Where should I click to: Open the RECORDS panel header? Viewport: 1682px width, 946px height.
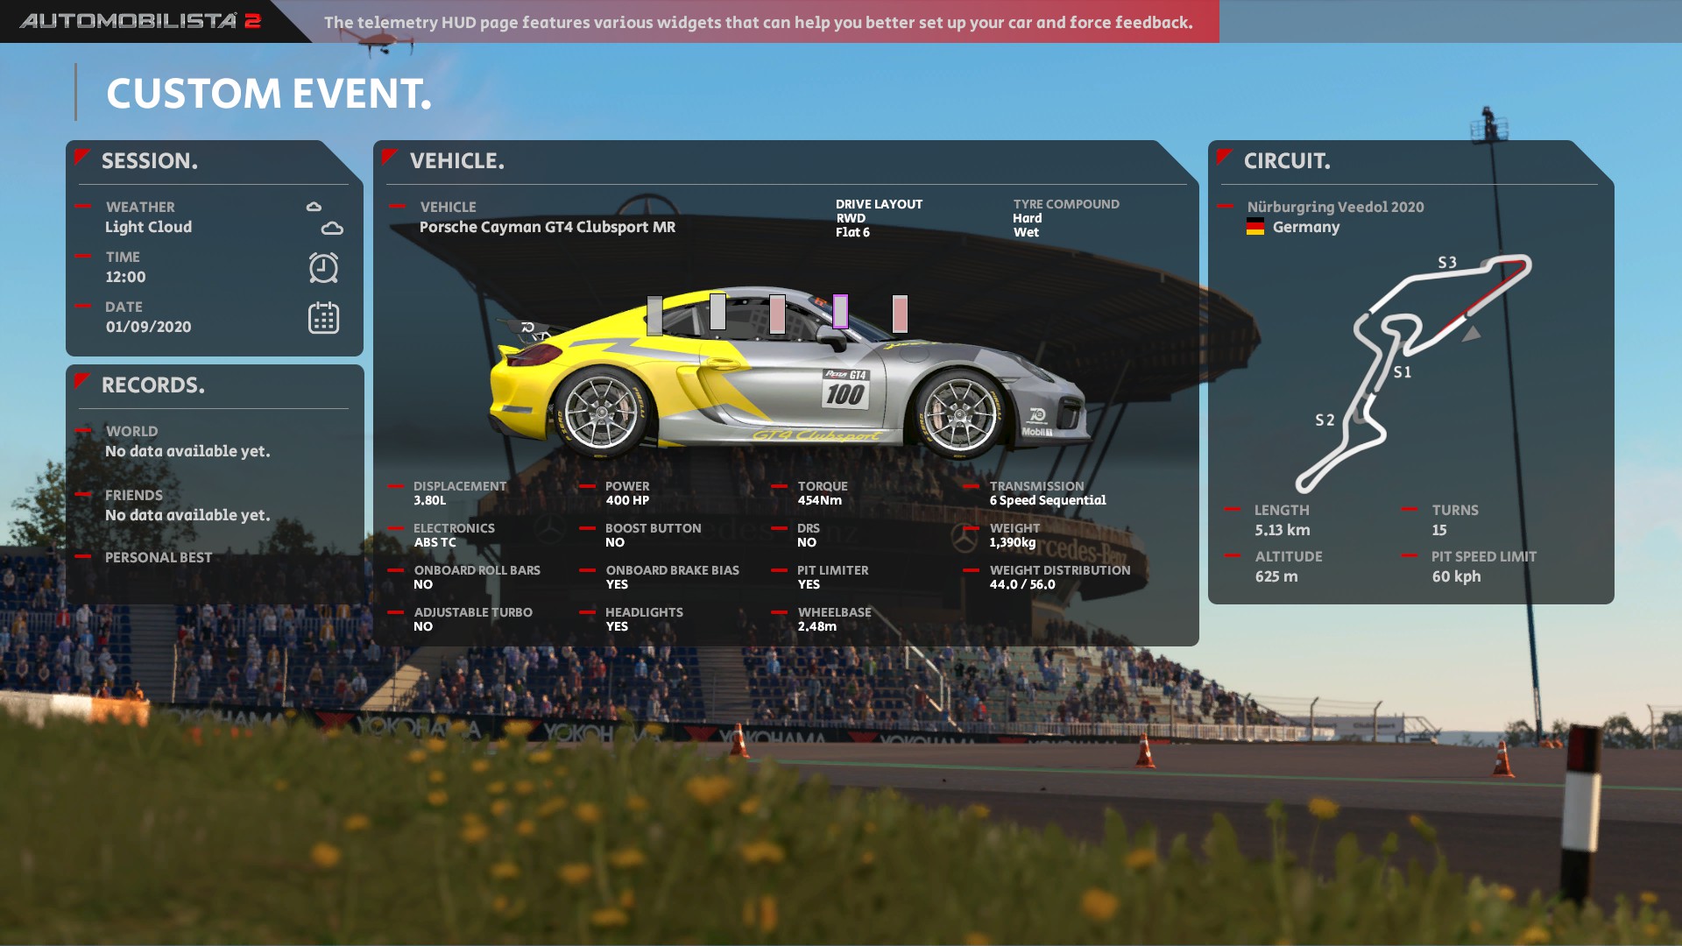pos(153,385)
